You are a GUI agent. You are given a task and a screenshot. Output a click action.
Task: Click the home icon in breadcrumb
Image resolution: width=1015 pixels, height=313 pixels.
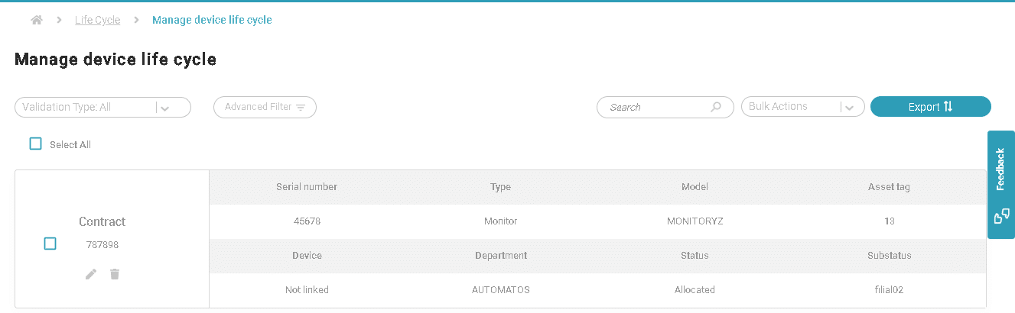(37, 20)
